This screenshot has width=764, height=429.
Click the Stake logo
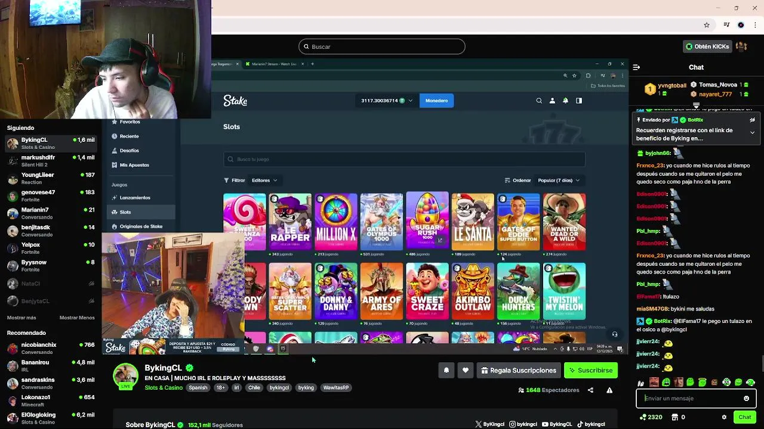pyautogui.click(x=235, y=101)
